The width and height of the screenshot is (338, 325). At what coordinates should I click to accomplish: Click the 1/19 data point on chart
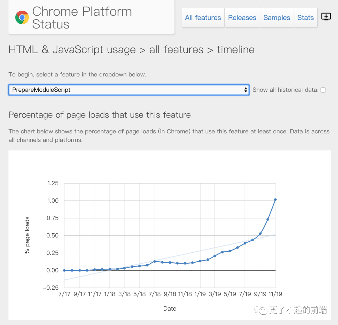pyautogui.click(x=200, y=261)
